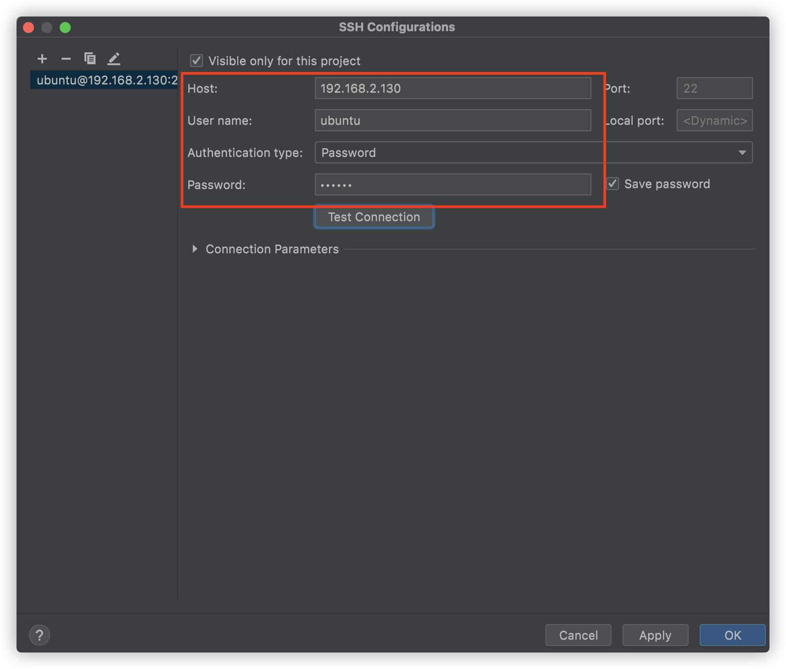Select ubuntu@192.168.2.130 configuration in list
Viewport: 786px width, 669px height.
tap(104, 80)
